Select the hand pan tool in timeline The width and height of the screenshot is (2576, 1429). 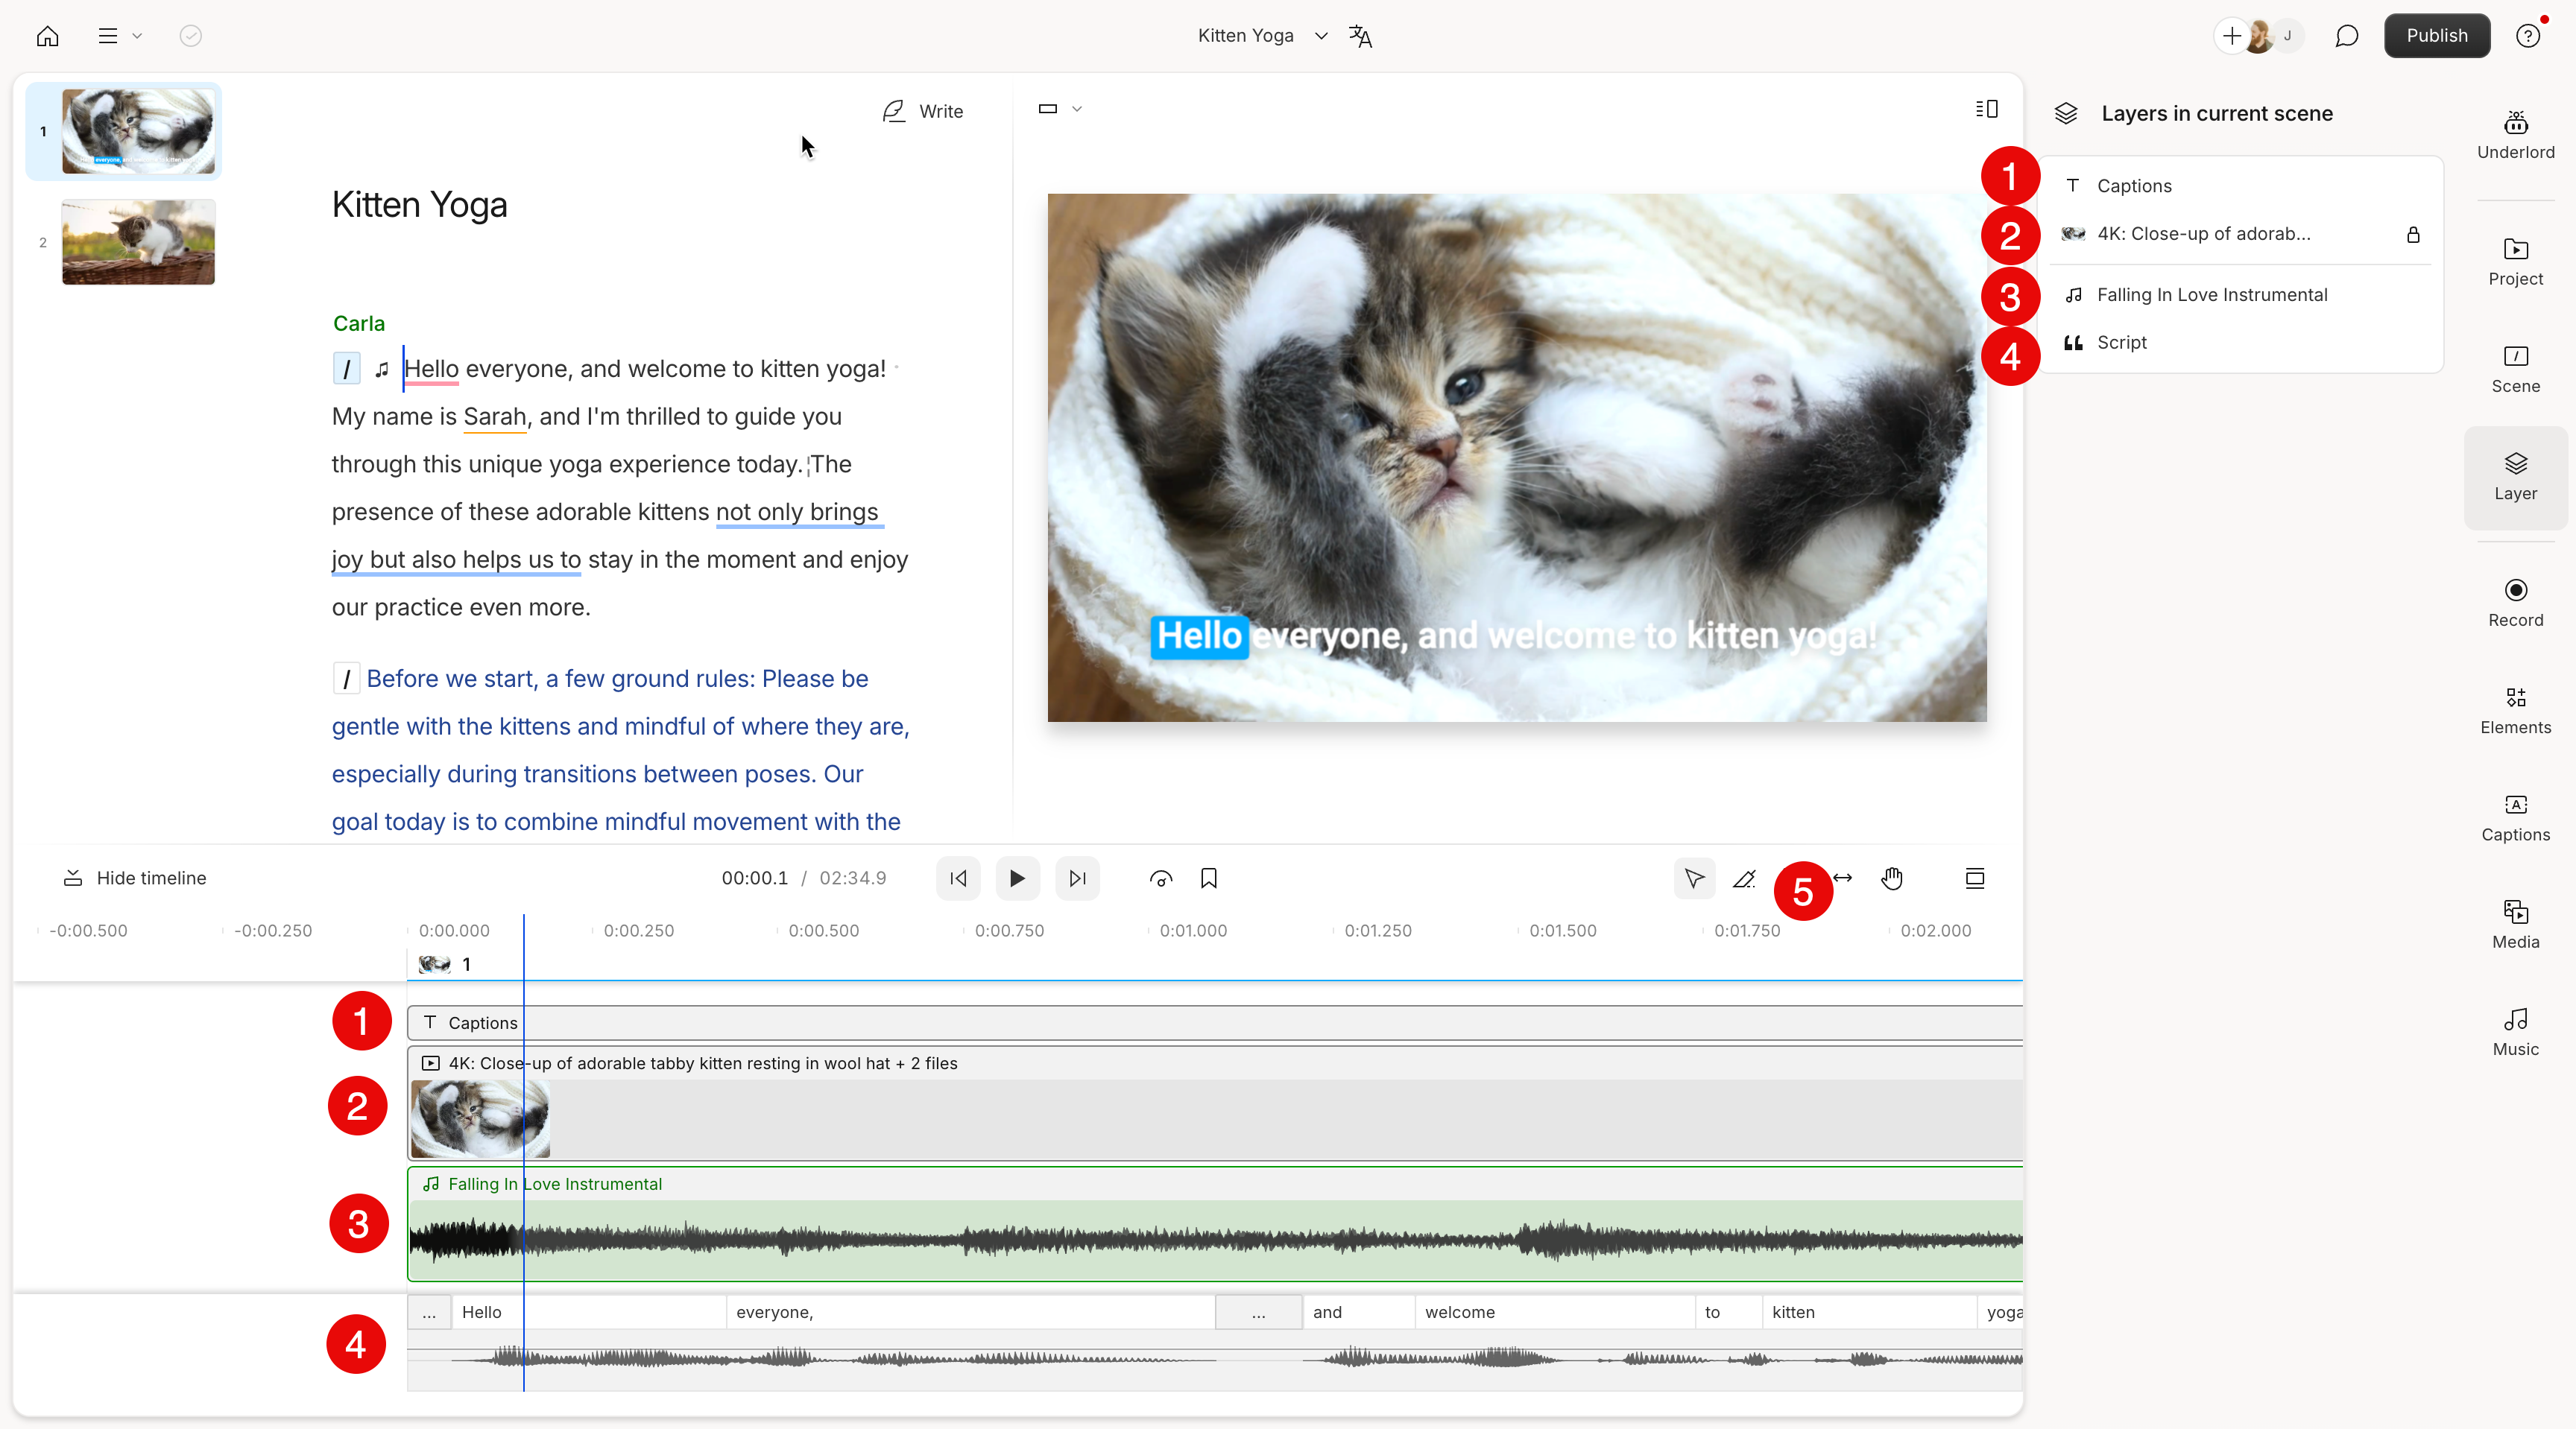click(x=1891, y=878)
